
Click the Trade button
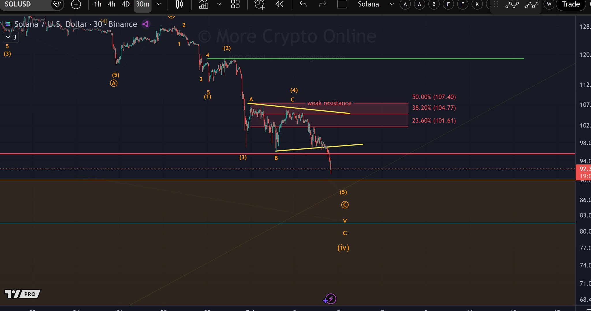[x=571, y=4]
